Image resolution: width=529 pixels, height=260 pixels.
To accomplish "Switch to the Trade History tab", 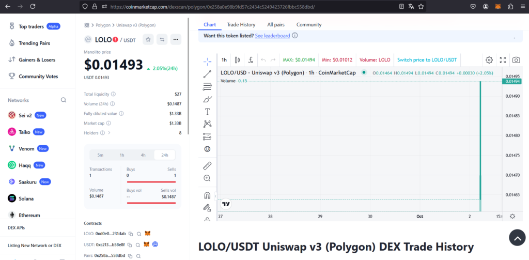I will (x=241, y=24).
